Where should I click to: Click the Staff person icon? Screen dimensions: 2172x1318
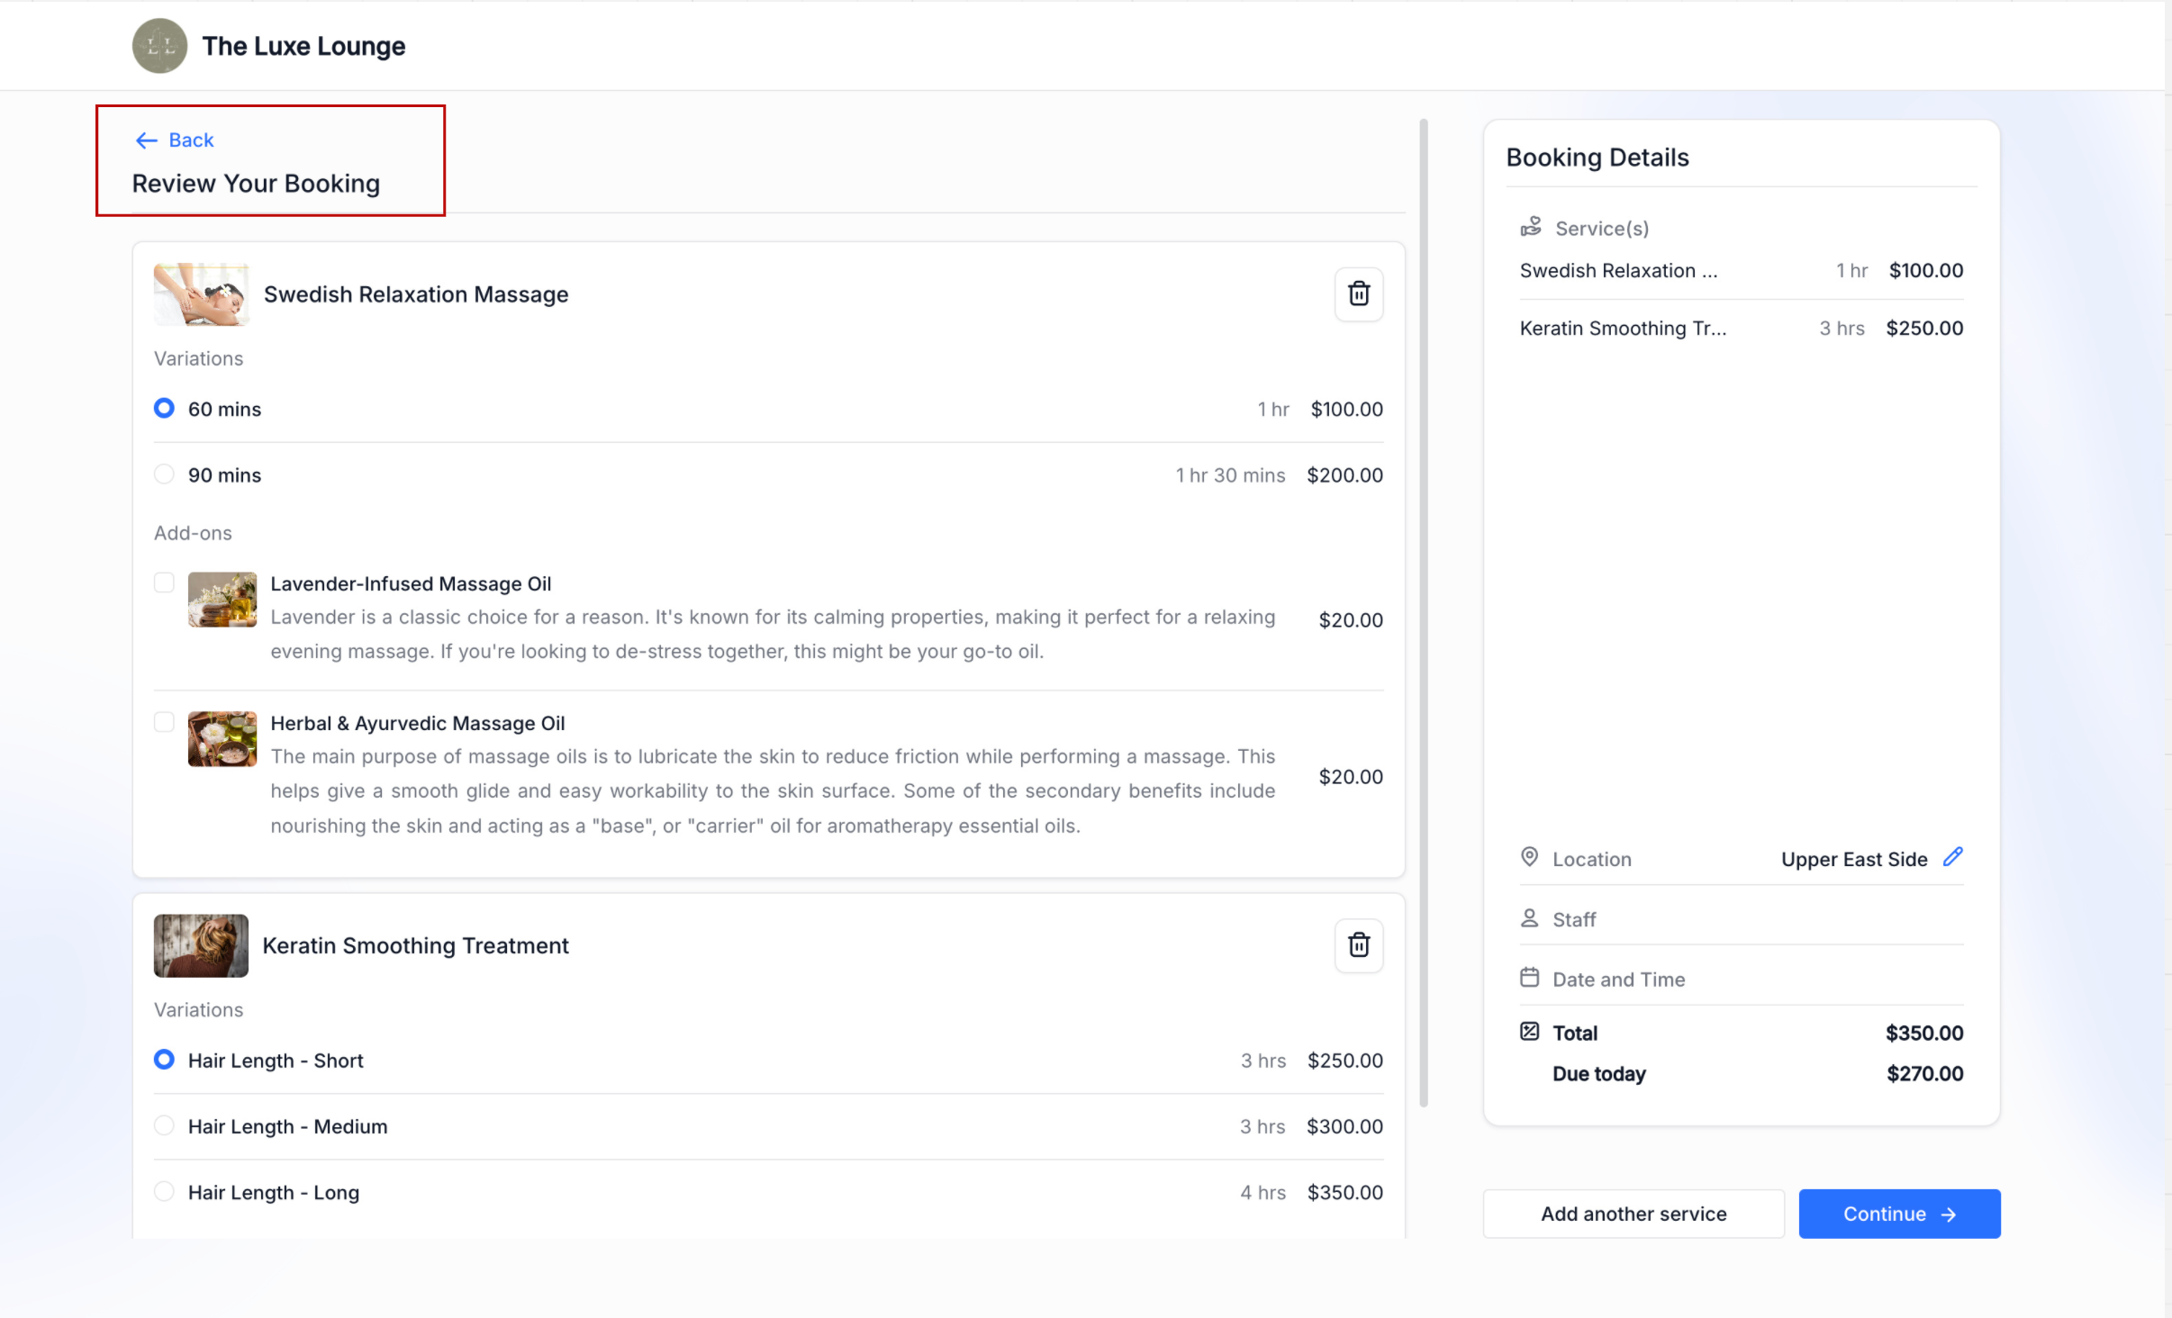pyautogui.click(x=1529, y=918)
